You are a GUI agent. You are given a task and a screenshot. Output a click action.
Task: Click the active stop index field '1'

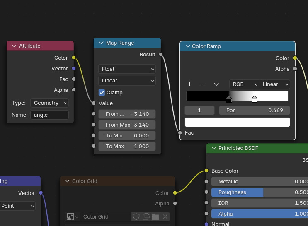(x=199, y=111)
